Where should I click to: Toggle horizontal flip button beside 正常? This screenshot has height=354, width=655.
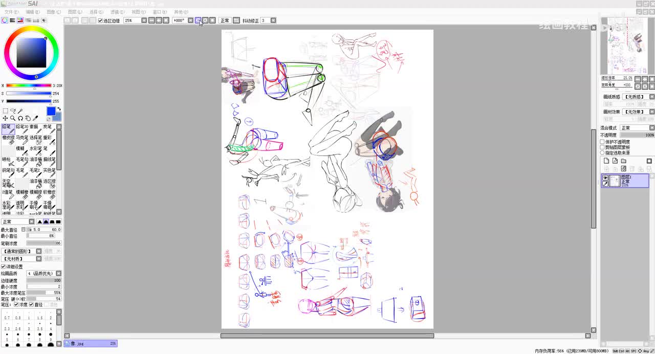[x=236, y=20]
